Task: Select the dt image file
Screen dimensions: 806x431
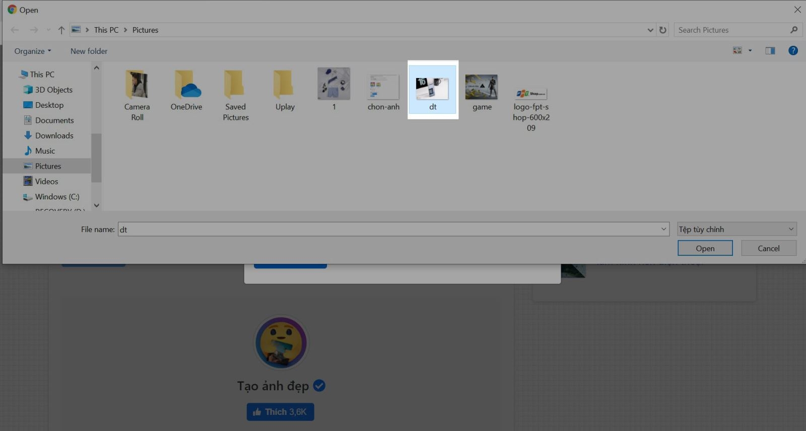Action: 433,90
